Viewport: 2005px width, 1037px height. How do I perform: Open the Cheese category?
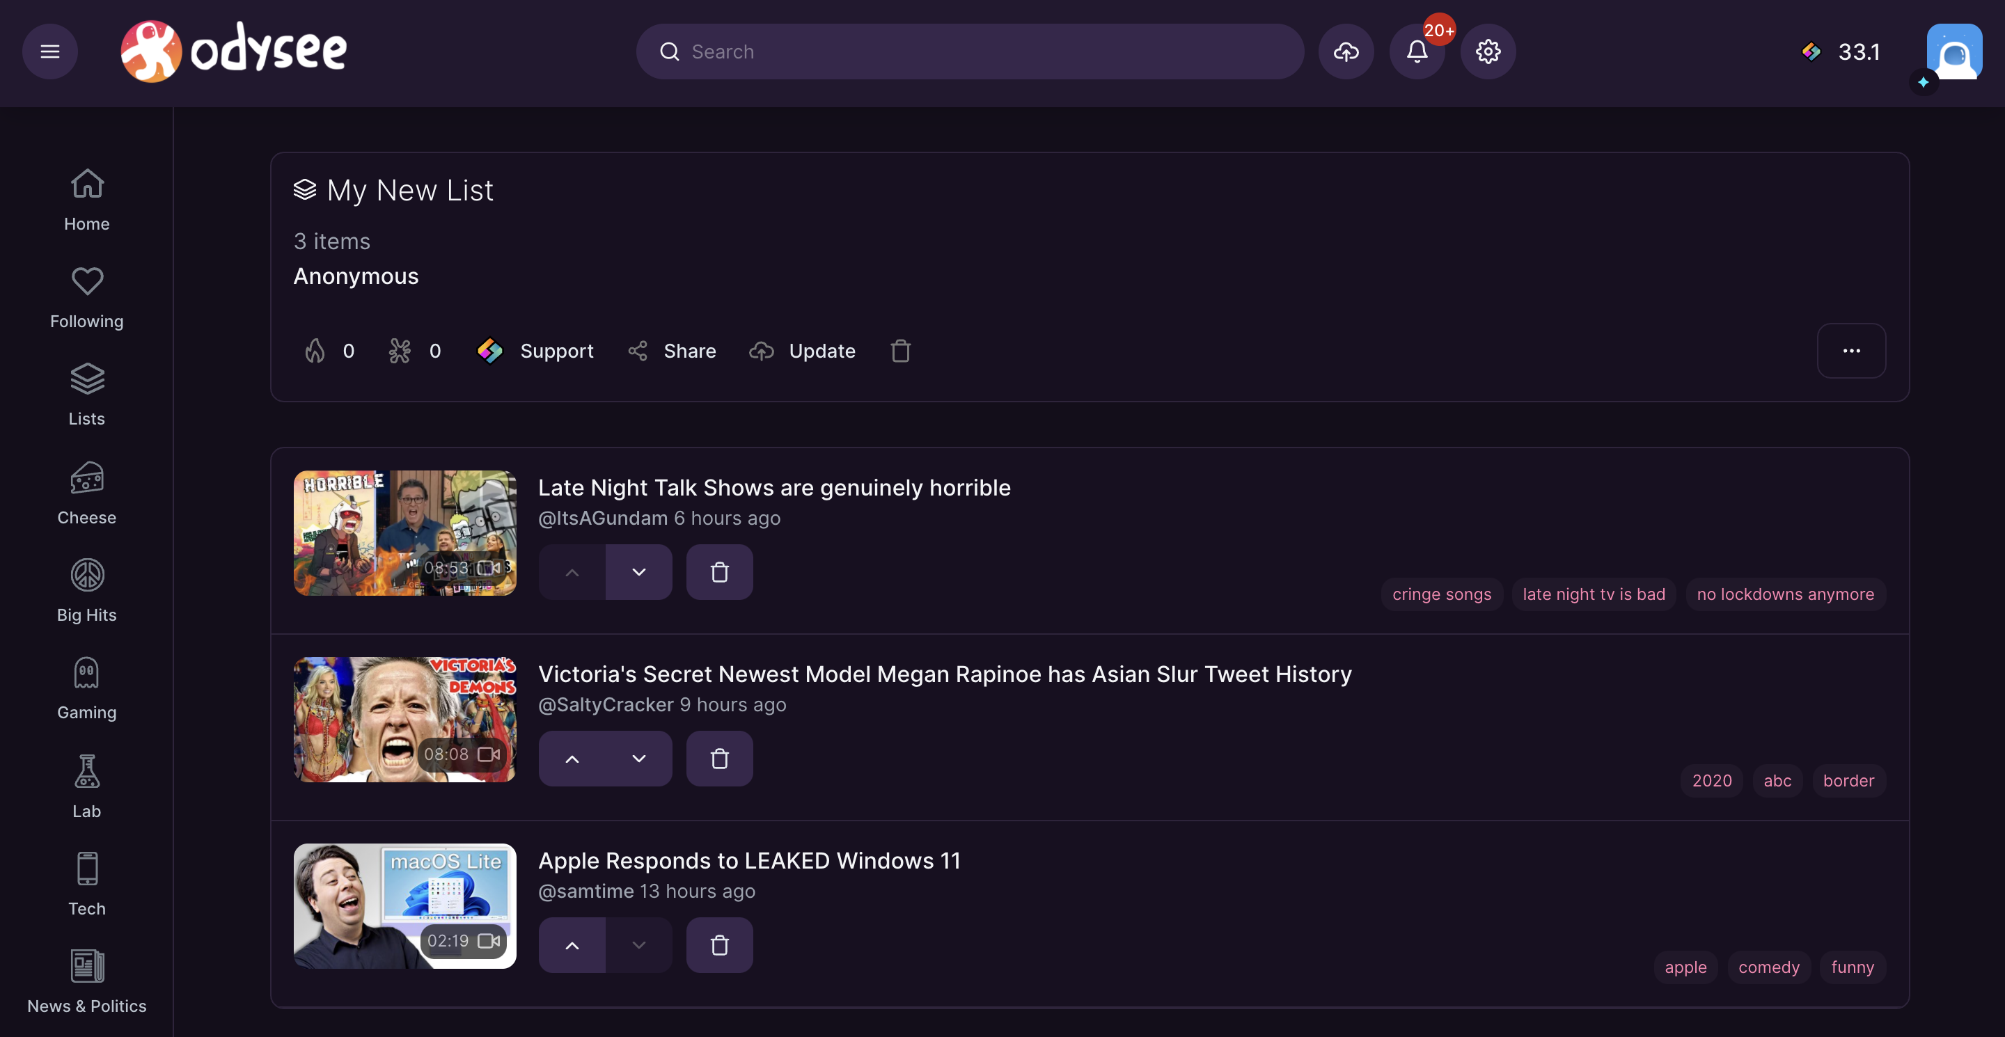(86, 494)
